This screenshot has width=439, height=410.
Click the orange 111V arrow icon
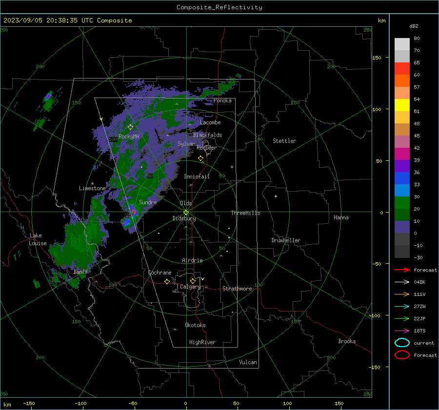coord(402,294)
